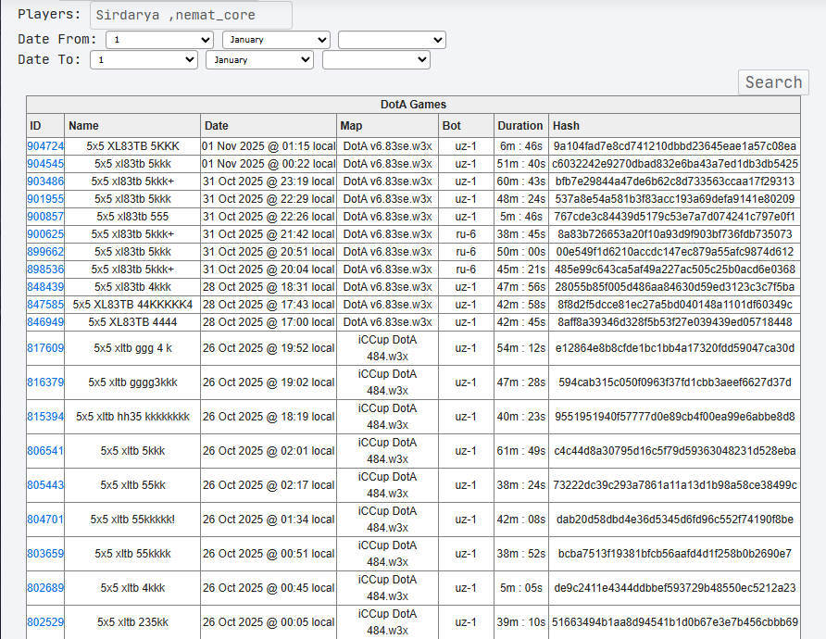Open the Date To month dropdown
The height and width of the screenshot is (639, 826).
(259, 59)
